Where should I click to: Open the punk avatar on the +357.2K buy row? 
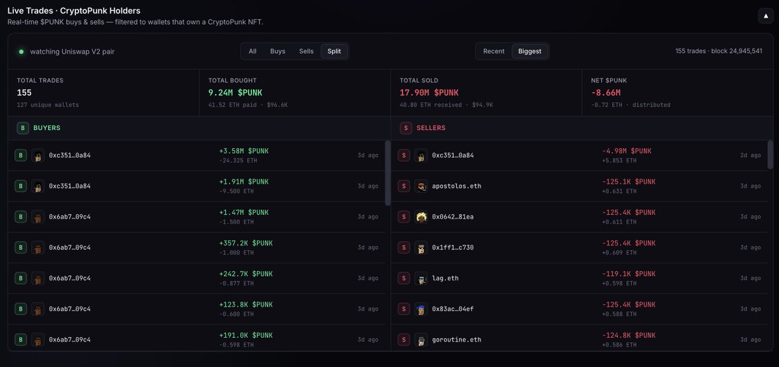coord(38,247)
